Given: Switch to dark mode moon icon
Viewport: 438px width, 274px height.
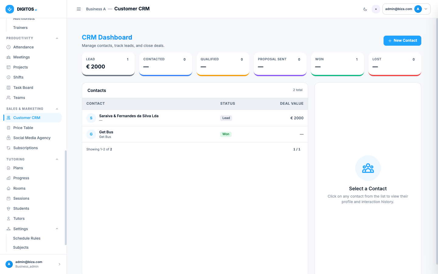Looking at the screenshot, I should 365,9.
